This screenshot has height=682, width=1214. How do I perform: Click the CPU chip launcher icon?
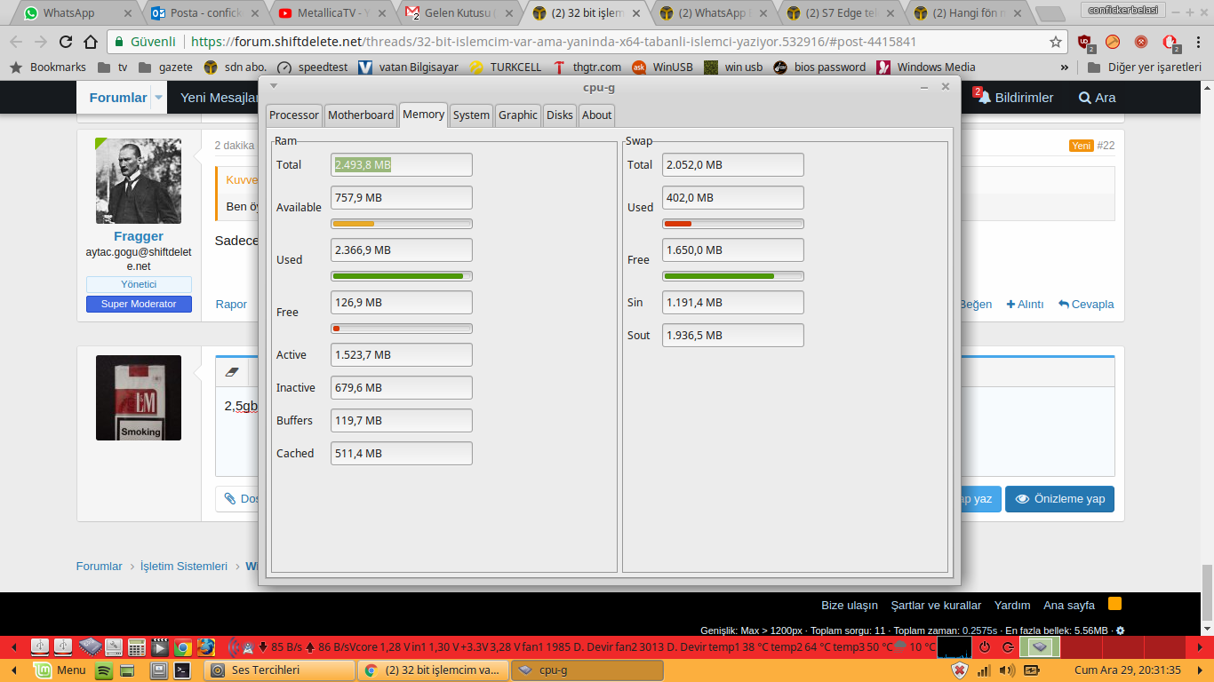point(90,646)
